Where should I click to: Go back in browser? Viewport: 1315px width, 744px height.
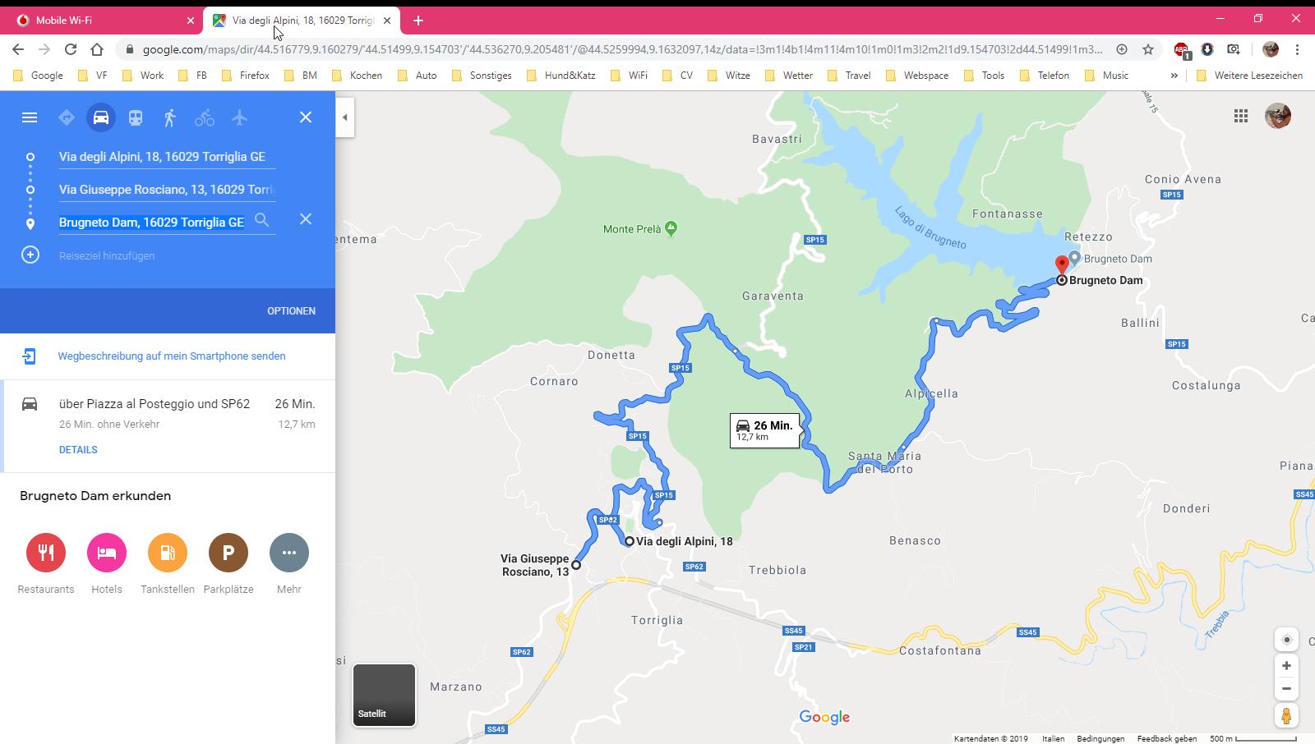(x=18, y=49)
